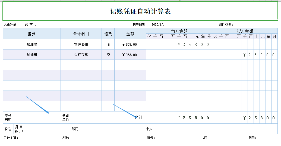The height and width of the screenshot is (146, 281).
Task: Click the 个人 label in remarks row
Action: point(149,129)
